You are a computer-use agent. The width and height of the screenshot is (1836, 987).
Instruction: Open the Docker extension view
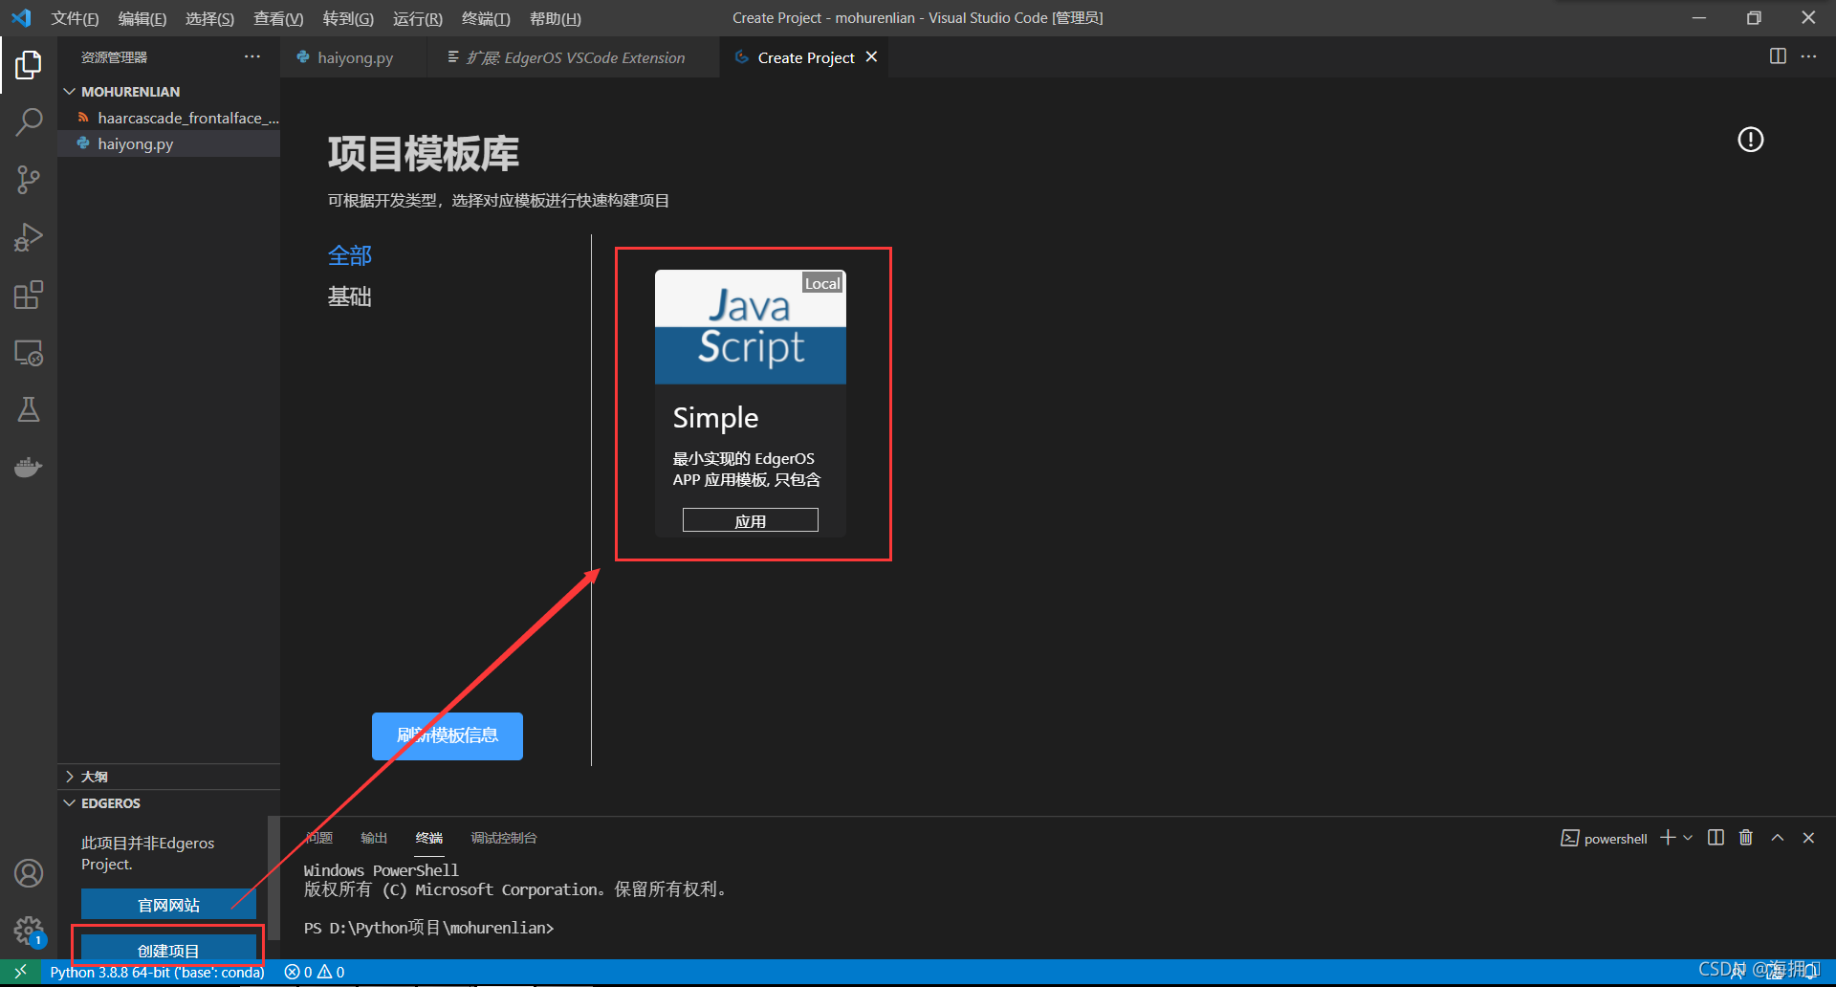[x=29, y=467]
